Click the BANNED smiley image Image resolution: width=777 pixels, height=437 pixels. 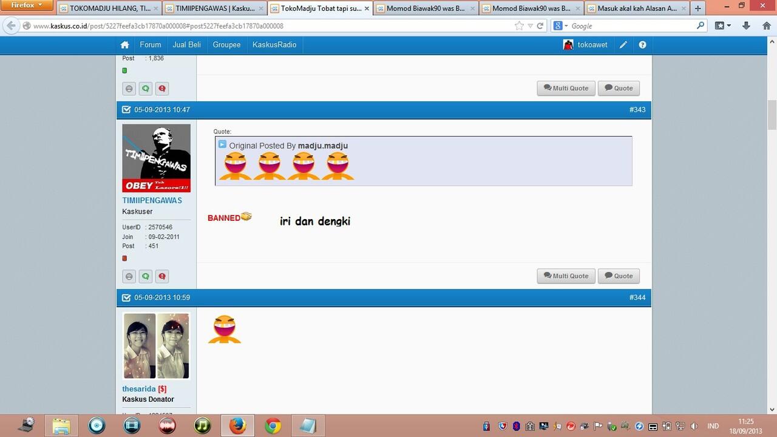pos(229,217)
